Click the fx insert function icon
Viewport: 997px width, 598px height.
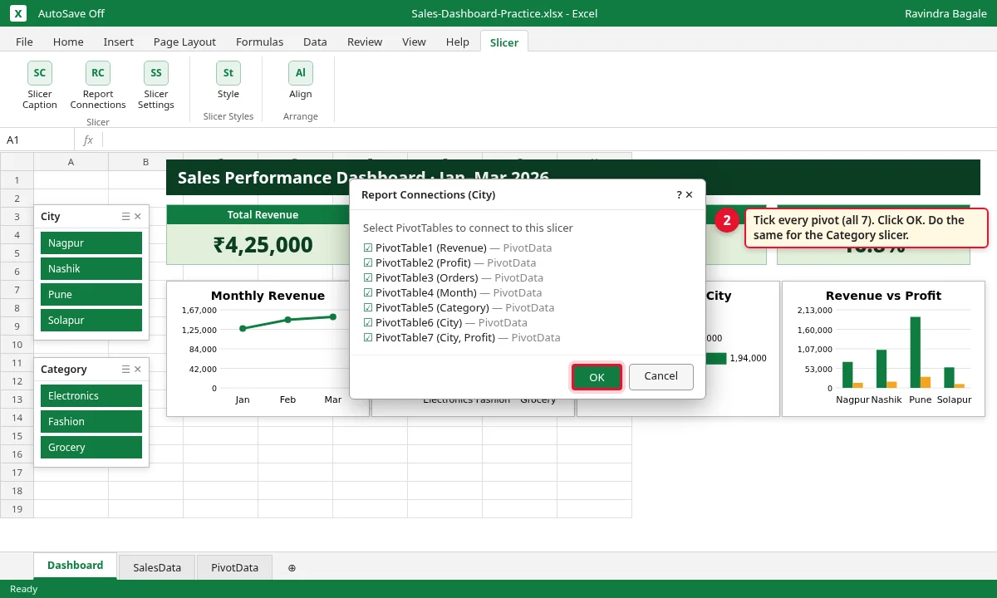point(88,140)
